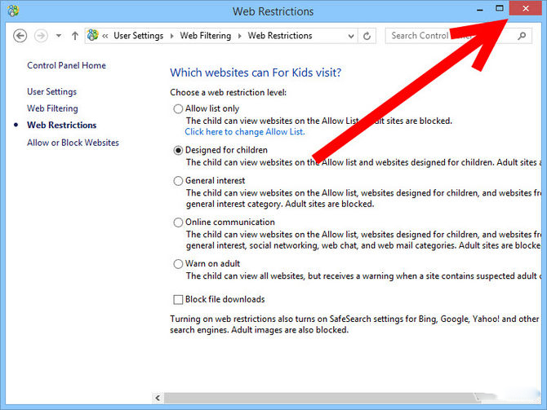The height and width of the screenshot is (410, 547).
Task: Expand the User Settings breadcrumb arrow
Action: pos(171,36)
